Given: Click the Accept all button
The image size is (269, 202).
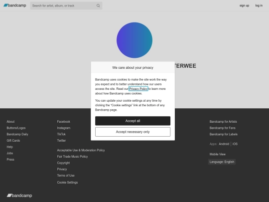Looking at the screenshot, I should (x=133, y=121).
